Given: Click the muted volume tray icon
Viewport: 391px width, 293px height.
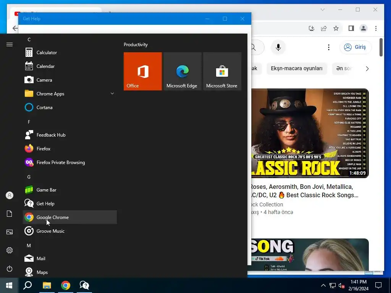Looking at the screenshot, I should 341,285.
